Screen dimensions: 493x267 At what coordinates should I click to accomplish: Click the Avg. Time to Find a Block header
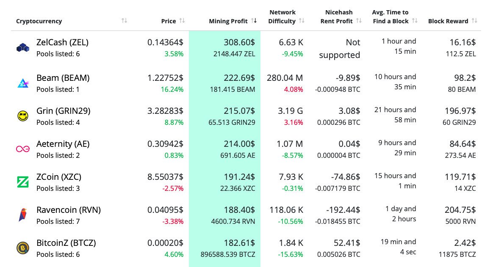click(x=391, y=17)
